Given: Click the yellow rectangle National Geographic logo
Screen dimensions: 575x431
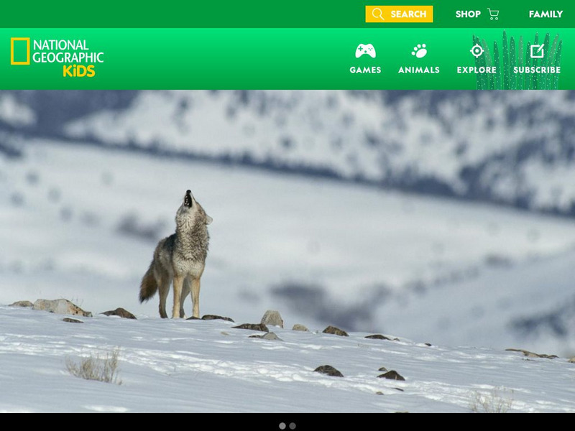Looking at the screenshot, I should [x=20, y=51].
